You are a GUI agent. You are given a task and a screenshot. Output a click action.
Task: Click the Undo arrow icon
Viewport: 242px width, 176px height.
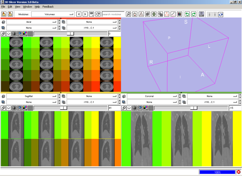pyautogui.click(x=188, y=13)
